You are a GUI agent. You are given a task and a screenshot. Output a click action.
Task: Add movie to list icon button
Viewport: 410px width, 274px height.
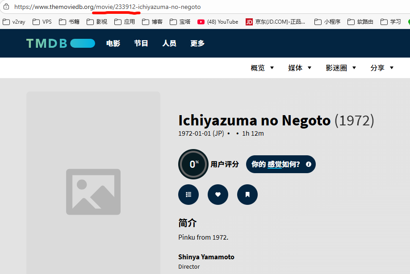(x=188, y=195)
